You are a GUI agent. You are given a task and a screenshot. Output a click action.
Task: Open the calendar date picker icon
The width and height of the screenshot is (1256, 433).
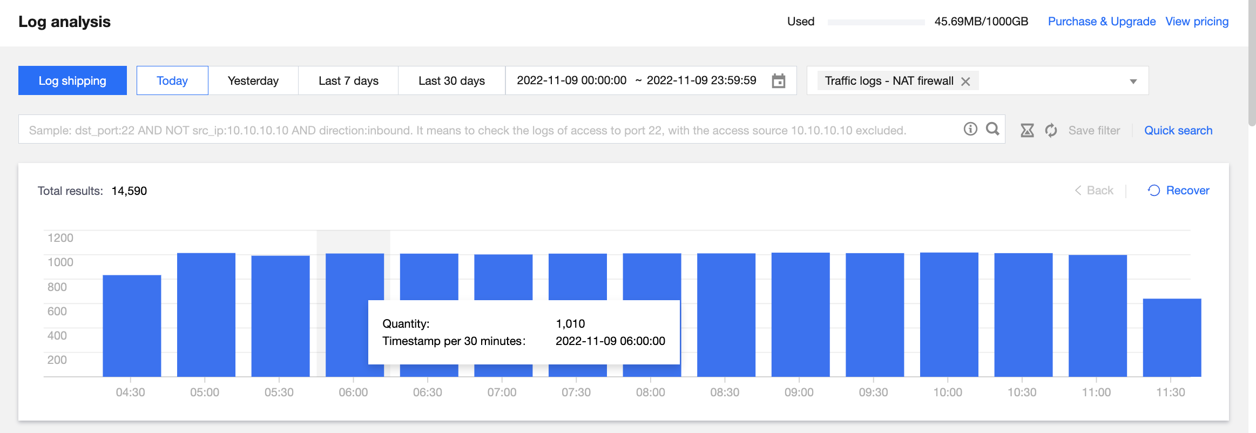click(x=779, y=81)
